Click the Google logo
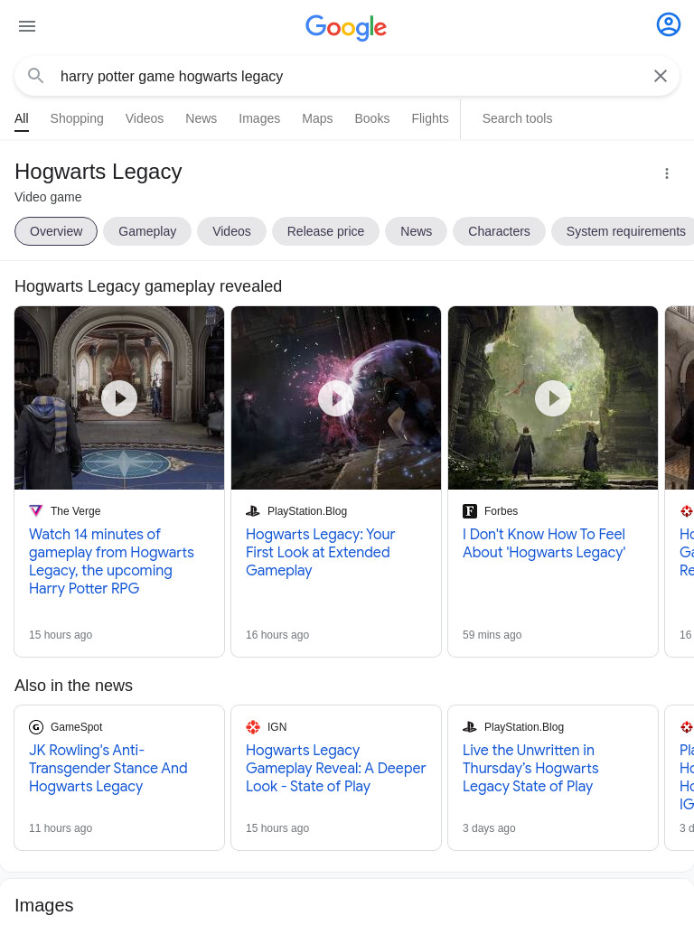This screenshot has height=925, width=694. [346, 27]
